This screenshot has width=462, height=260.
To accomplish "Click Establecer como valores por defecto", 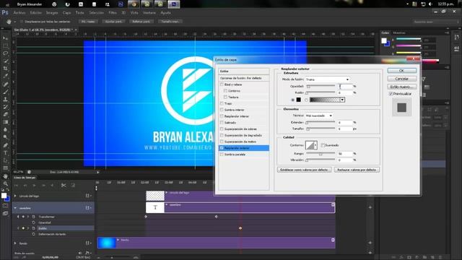I will [x=304, y=170].
